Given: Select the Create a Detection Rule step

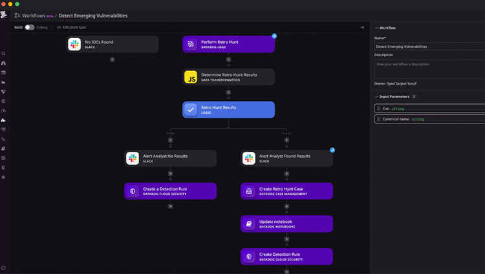Looking at the screenshot, I should [x=171, y=191].
